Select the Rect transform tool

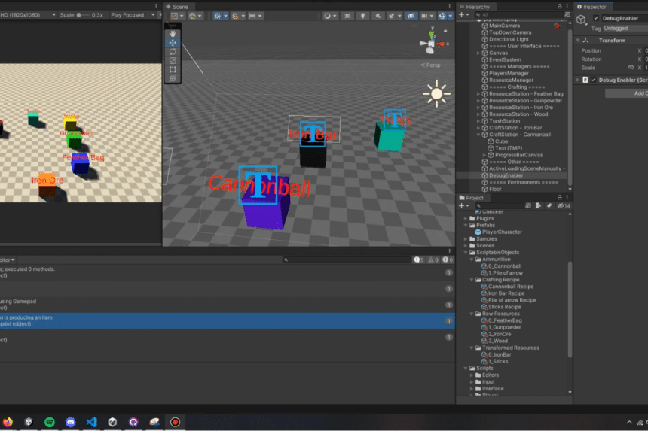[x=173, y=70]
